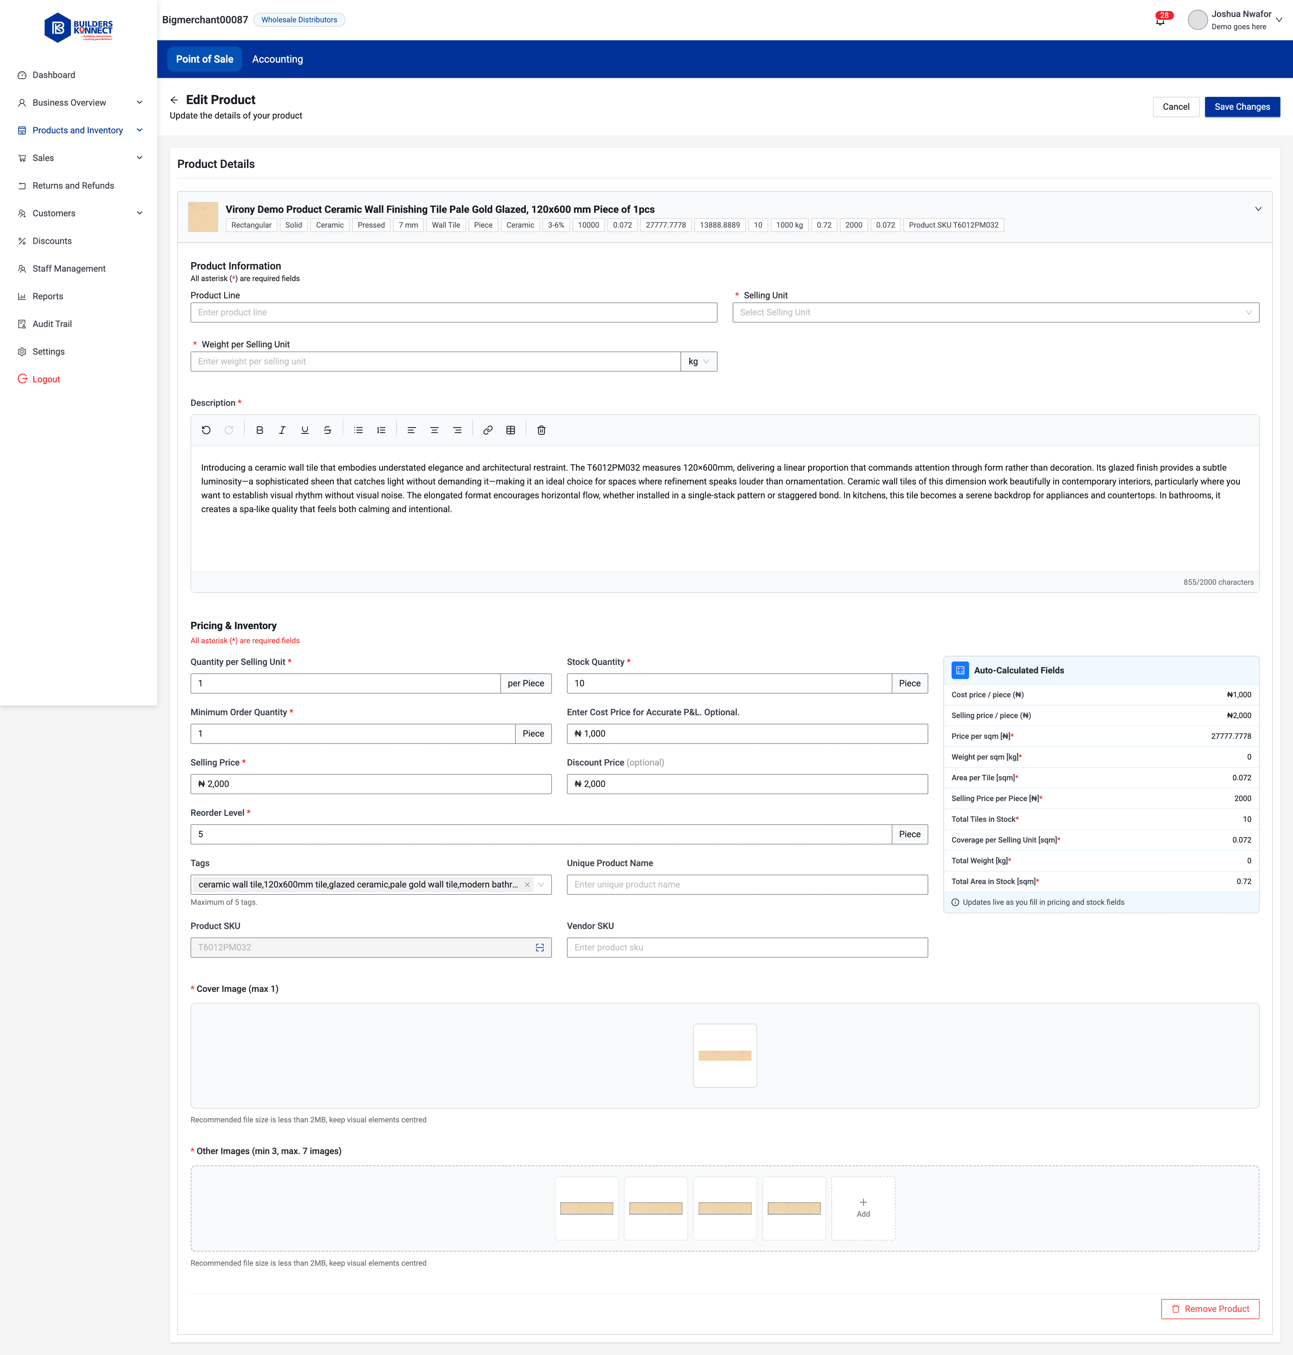The height and width of the screenshot is (1355, 1293).
Task: Click the Cancel button
Action: [1176, 107]
